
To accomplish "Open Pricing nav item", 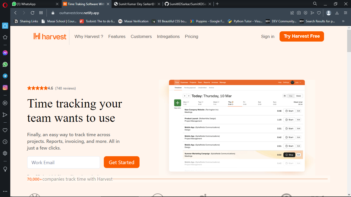I will point(191,36).
